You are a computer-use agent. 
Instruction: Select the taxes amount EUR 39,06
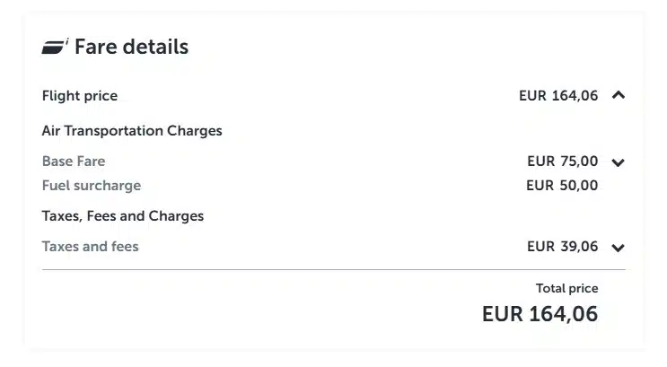coord(562,246)
